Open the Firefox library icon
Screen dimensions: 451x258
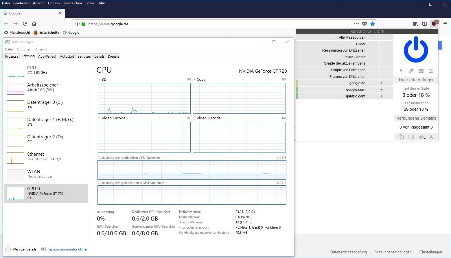pos(415,24)
